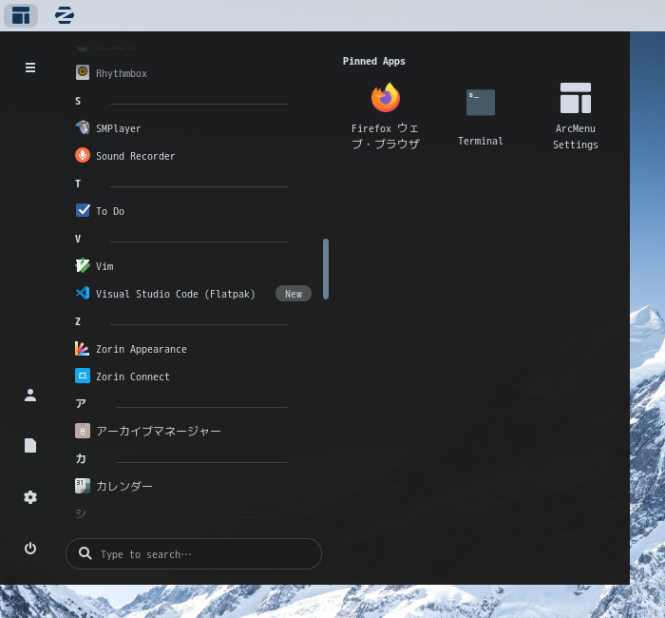Screen dimensions: 665x618
Task: Click the カレンダー label text
Action: click(x=124, y=487)
